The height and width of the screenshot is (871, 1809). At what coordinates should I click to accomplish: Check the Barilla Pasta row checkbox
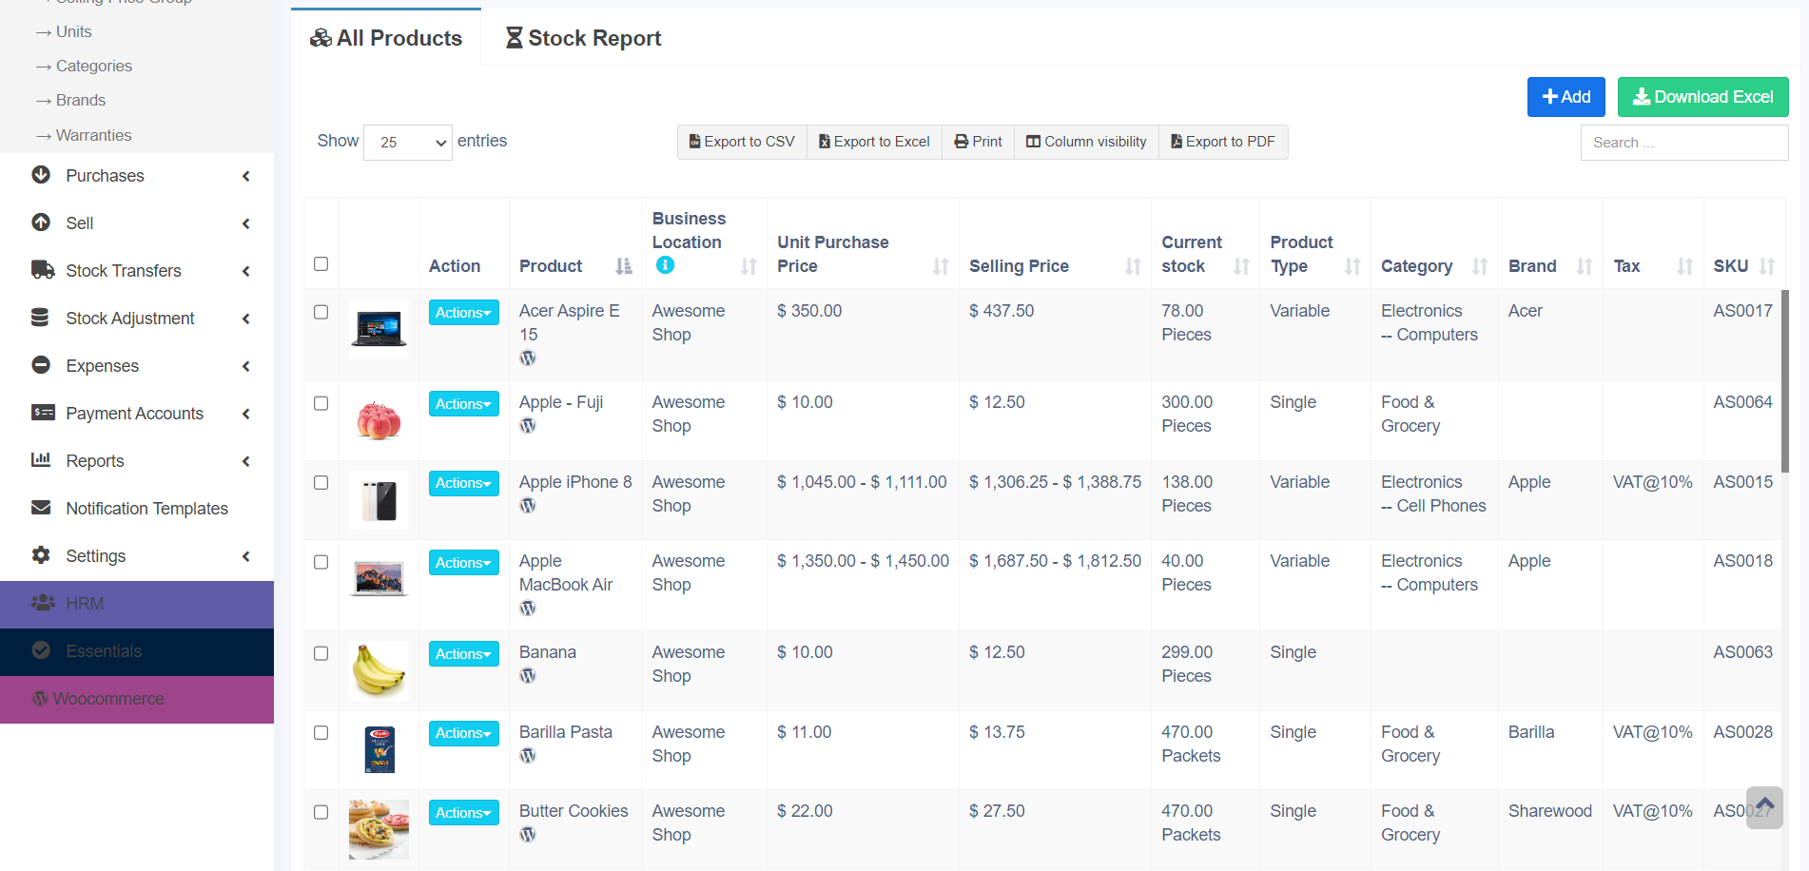321,733
